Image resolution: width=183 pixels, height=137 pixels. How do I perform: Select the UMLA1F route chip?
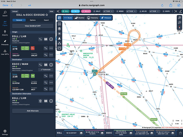coord(86,11)
